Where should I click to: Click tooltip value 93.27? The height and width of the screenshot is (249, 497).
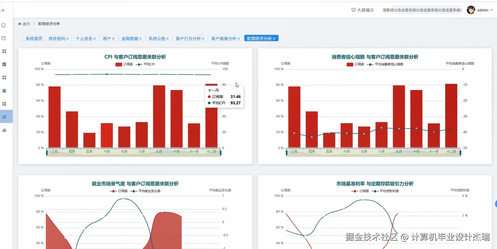236,103
